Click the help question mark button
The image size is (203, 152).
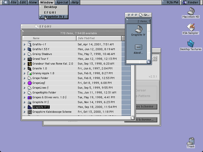pos(154,59)
